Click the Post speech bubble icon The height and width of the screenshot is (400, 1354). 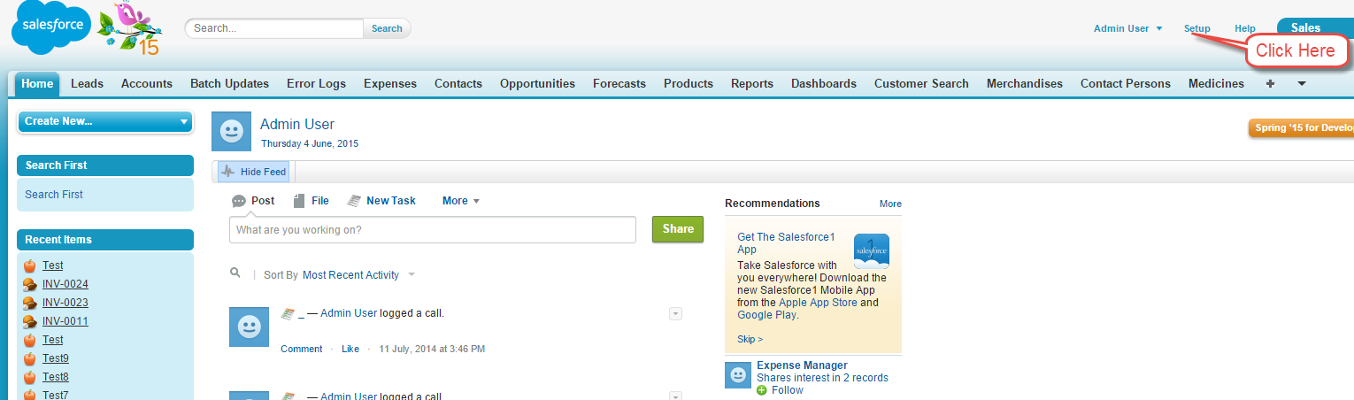coord(239,201)
